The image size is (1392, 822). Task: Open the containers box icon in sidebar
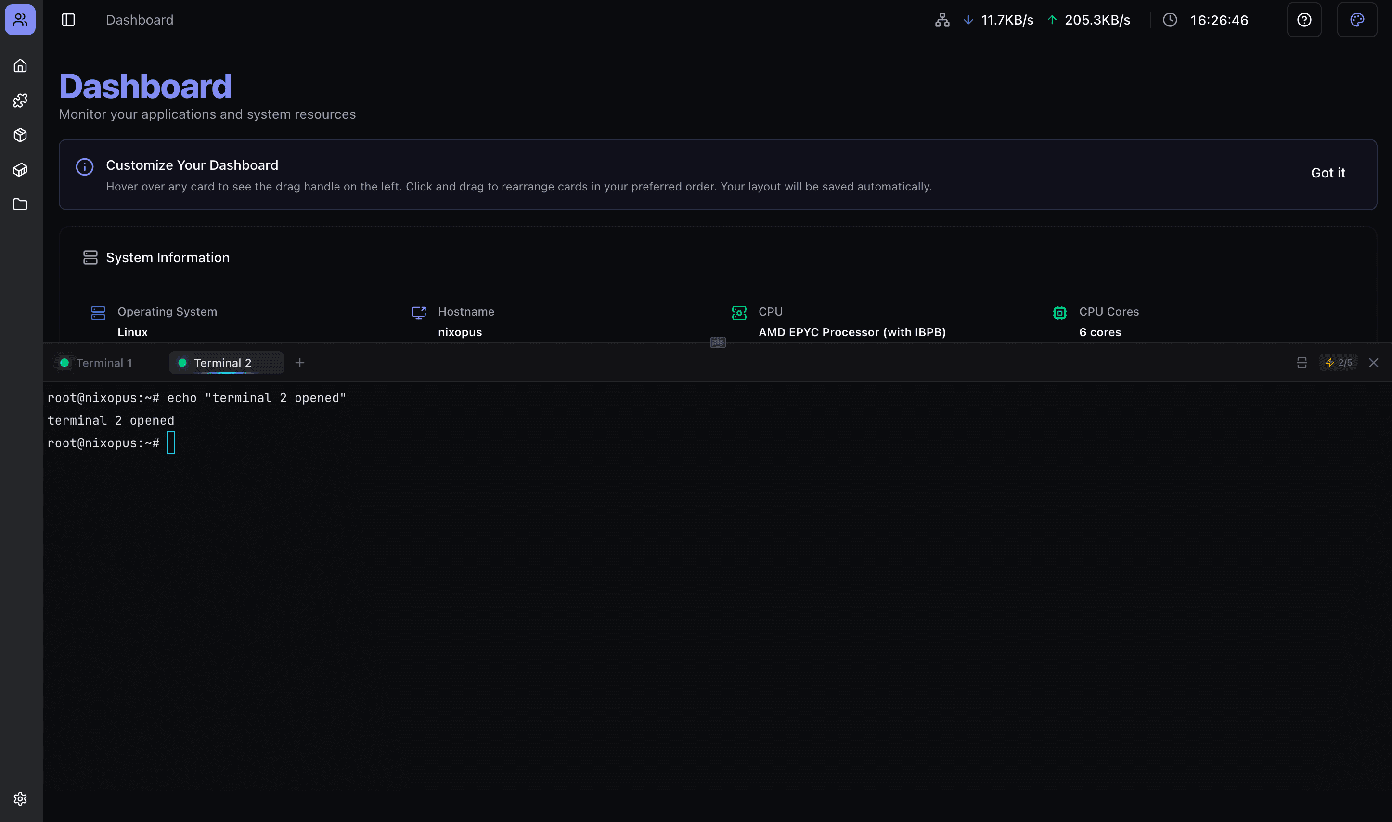21,170
